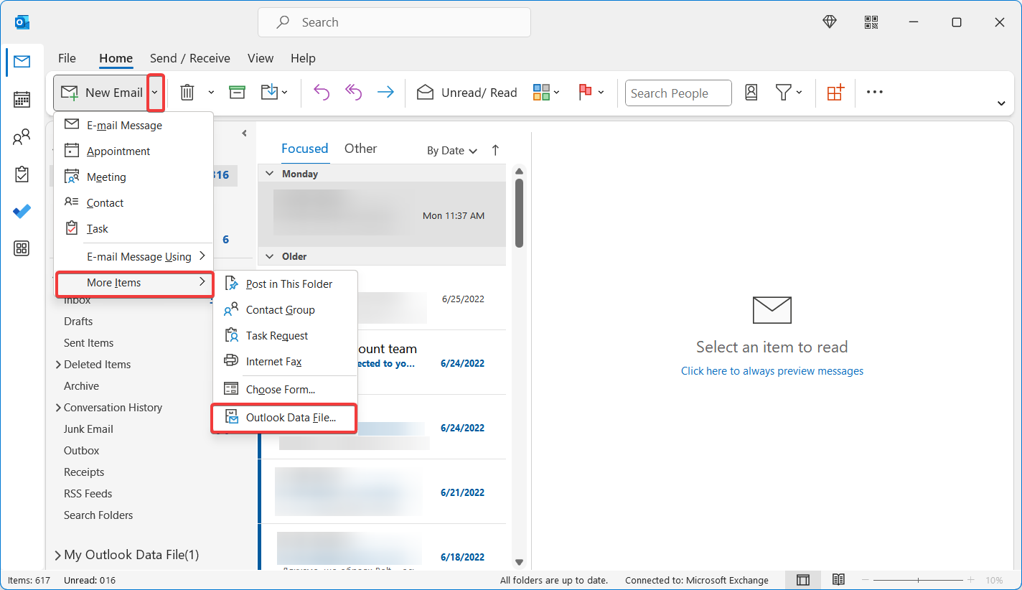1022x590 pixels.
Task: Select Contact Group in the submenu
Action: [286, 309]
